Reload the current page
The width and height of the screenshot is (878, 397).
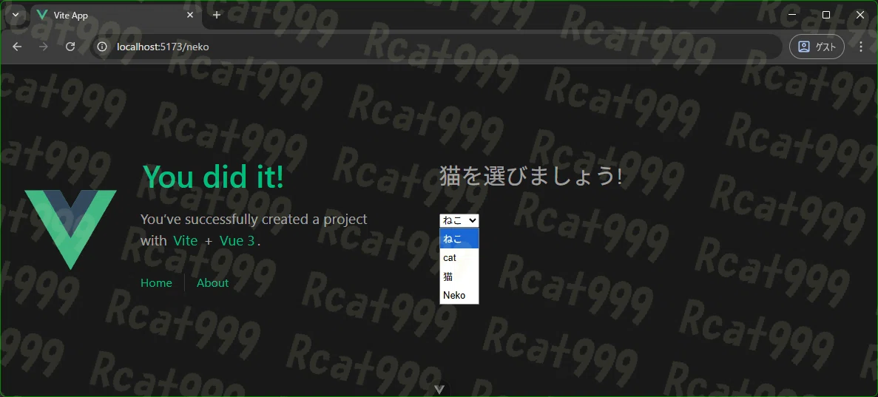point(70,47)
